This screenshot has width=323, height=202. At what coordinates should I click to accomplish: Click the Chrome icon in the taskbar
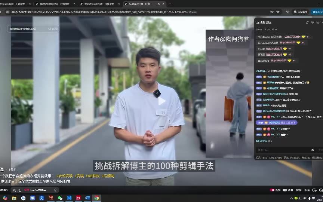(97, 198)
